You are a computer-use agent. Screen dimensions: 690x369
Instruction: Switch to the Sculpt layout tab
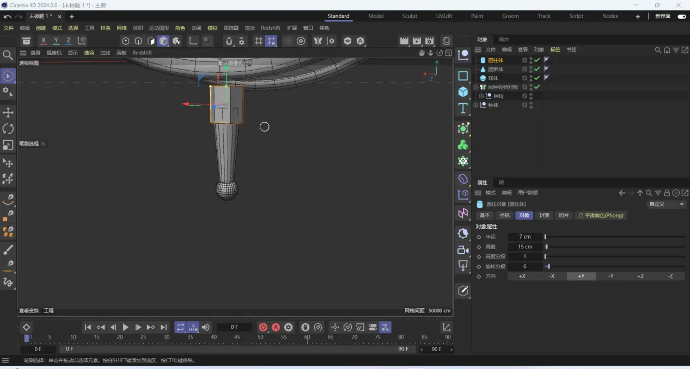pos(410,16)
